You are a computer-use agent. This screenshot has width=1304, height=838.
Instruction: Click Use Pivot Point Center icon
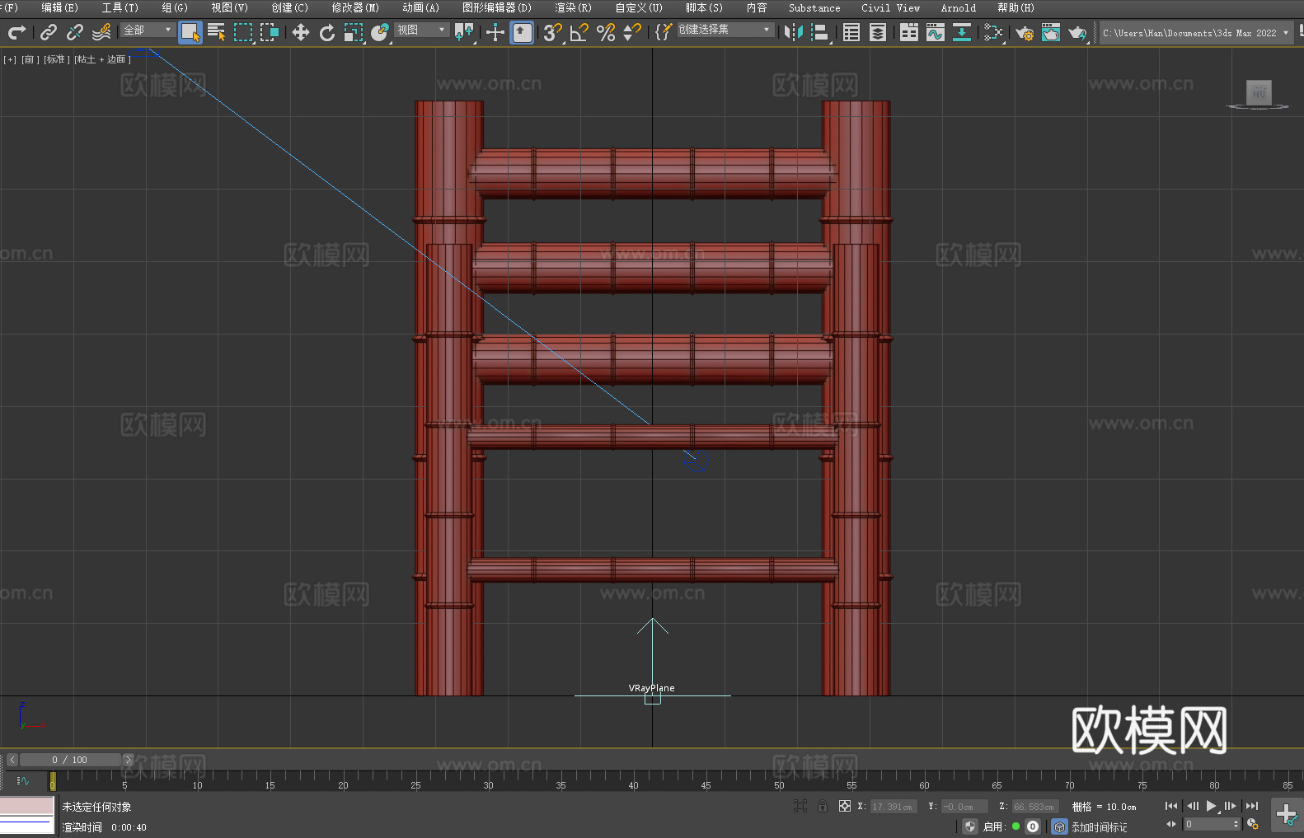464,32
